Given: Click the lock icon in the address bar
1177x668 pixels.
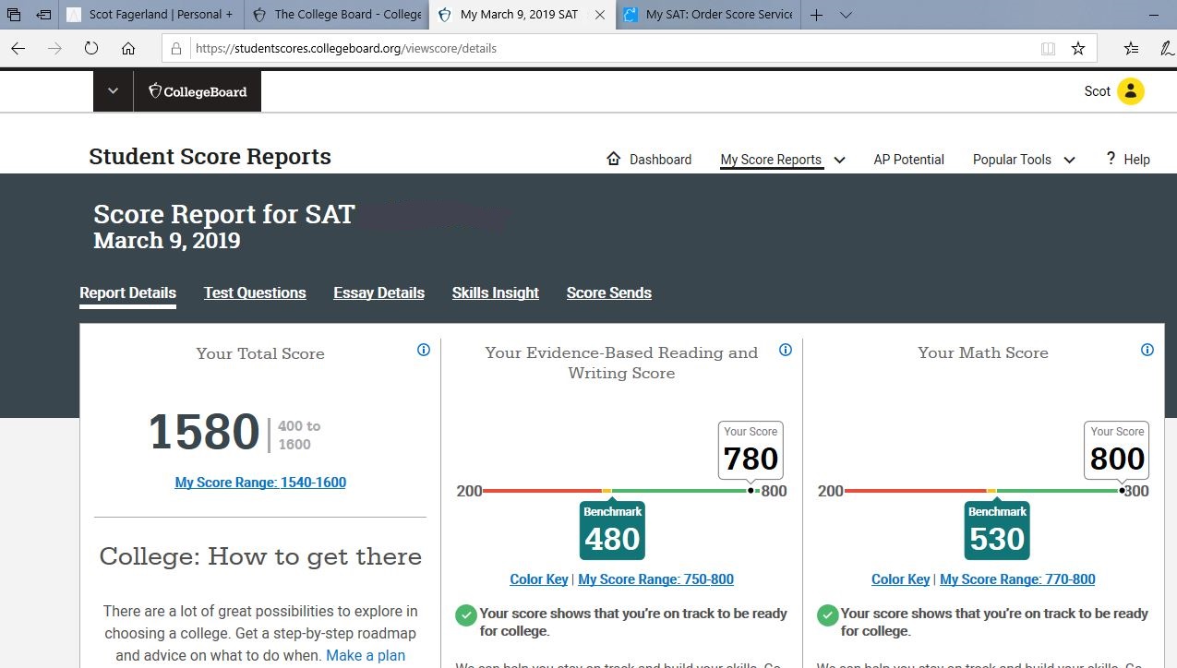Looking at the screenshot, I should pyautogui.click(x=177, y=49).
